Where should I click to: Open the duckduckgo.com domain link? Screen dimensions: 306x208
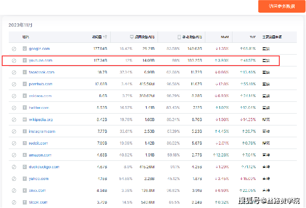coord(44,167)
